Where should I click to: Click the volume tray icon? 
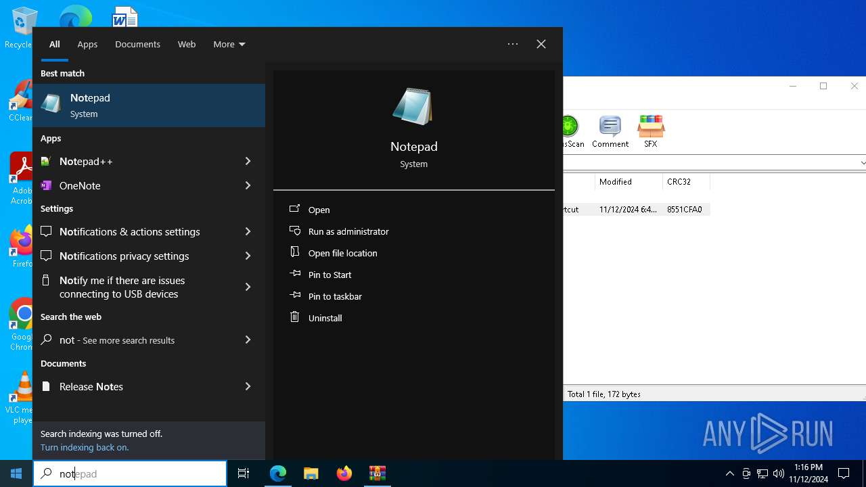pyautogui.click(x=779, y=473)
